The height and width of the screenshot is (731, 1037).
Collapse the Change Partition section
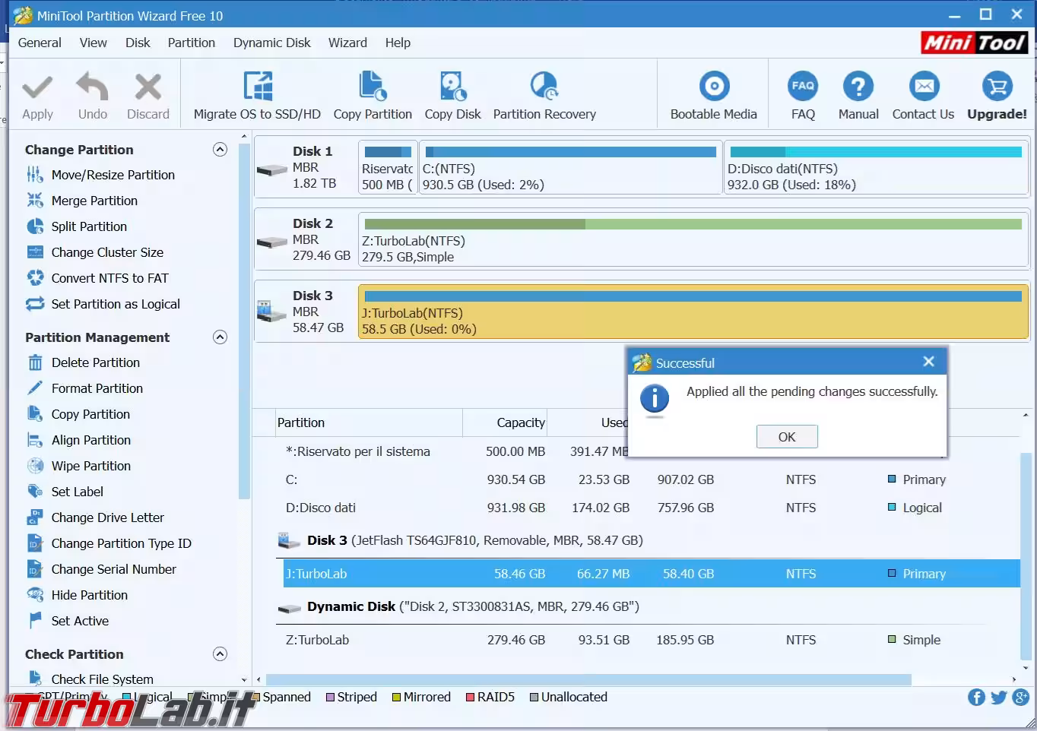pos(220,150)
